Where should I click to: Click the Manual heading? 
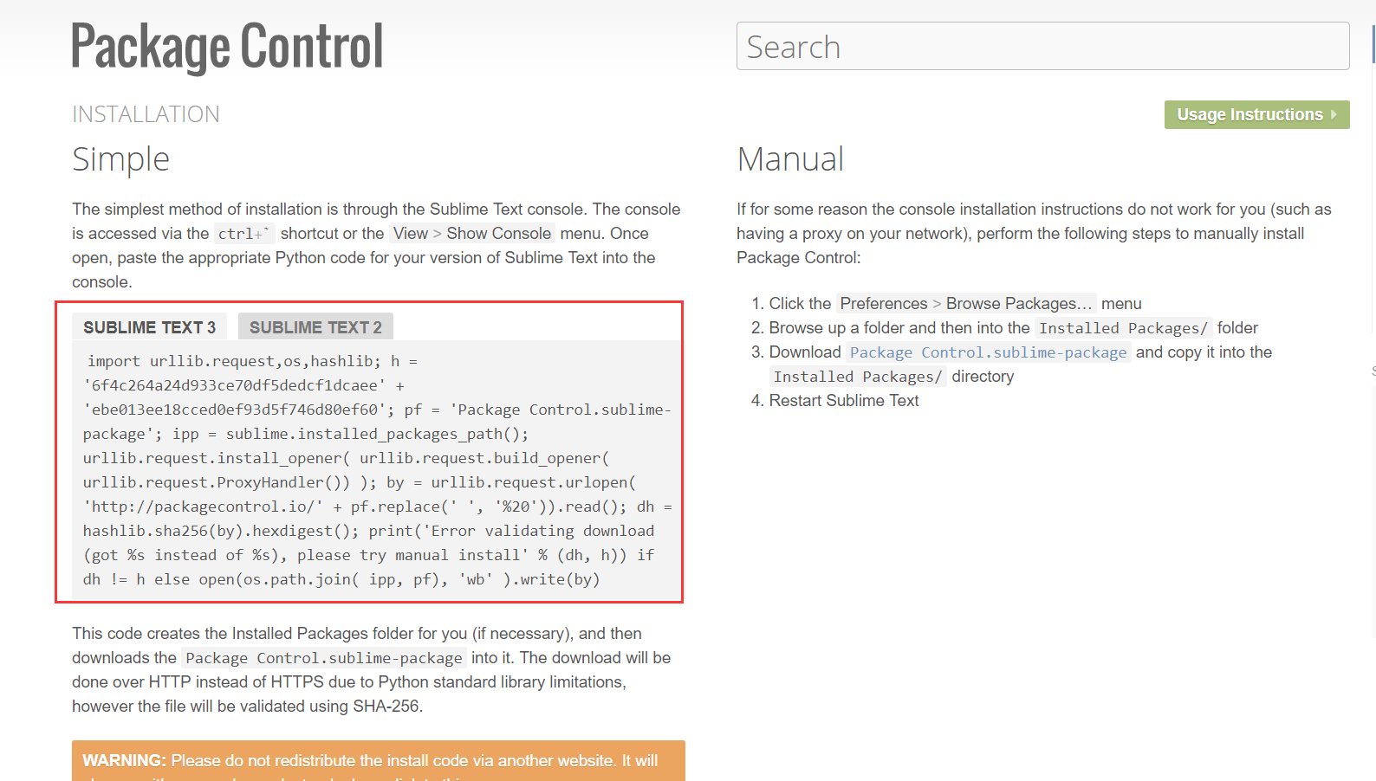pos(789,159)
